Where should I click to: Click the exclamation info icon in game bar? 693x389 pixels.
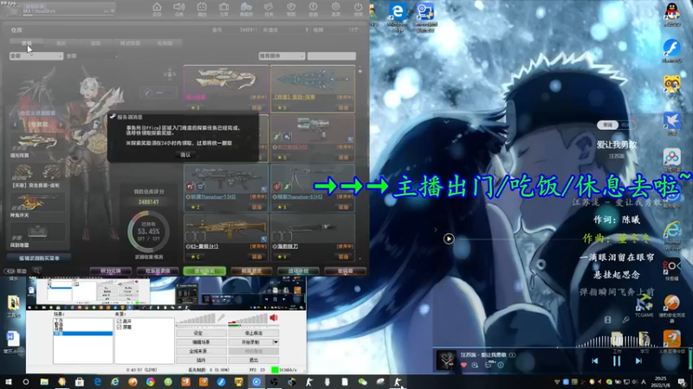pos(313,7)
